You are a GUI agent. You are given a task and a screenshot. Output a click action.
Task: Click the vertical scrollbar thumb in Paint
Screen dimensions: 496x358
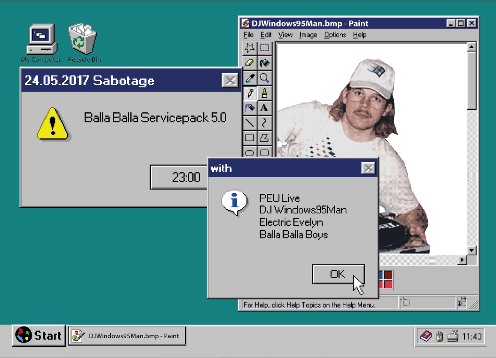[x=472, y=81]
